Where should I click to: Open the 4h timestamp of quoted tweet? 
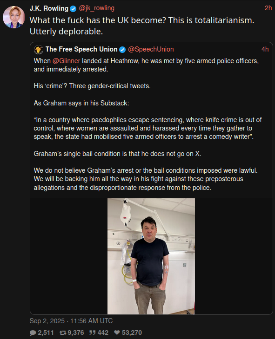[265, 49]
